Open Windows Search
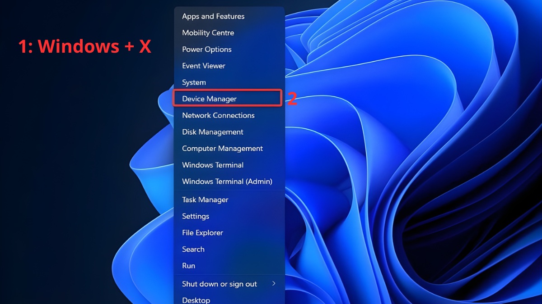Screen dimensions: 542x304 [x=193, y=249]
